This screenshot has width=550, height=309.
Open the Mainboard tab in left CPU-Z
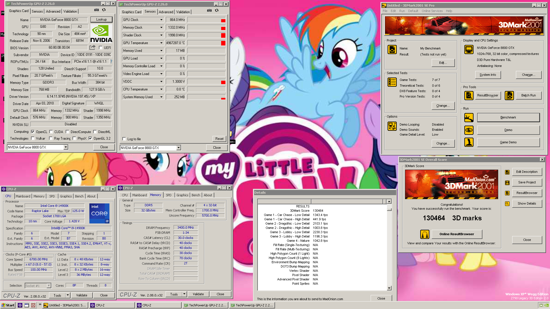pyautogui.click(x=23, y=196)
